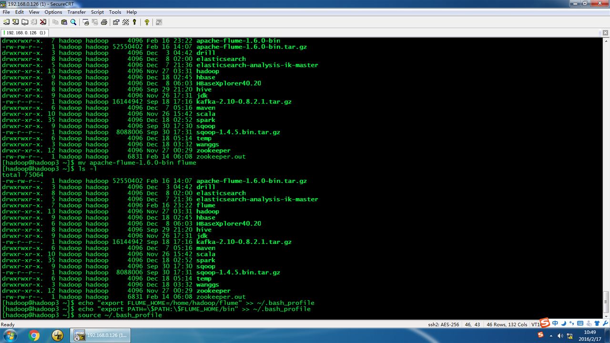The image size is (610, 343).
Task: Click the Print Screen toolbar icon
Action: pos(86,22)
